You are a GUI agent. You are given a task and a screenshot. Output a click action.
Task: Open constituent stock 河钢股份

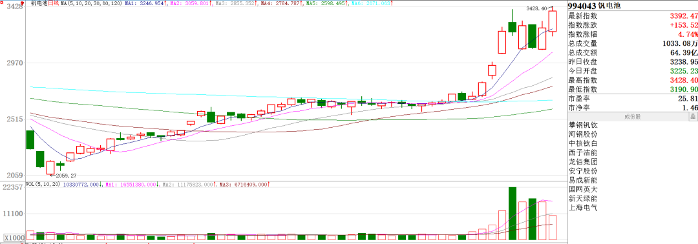[x=583, y=134]
